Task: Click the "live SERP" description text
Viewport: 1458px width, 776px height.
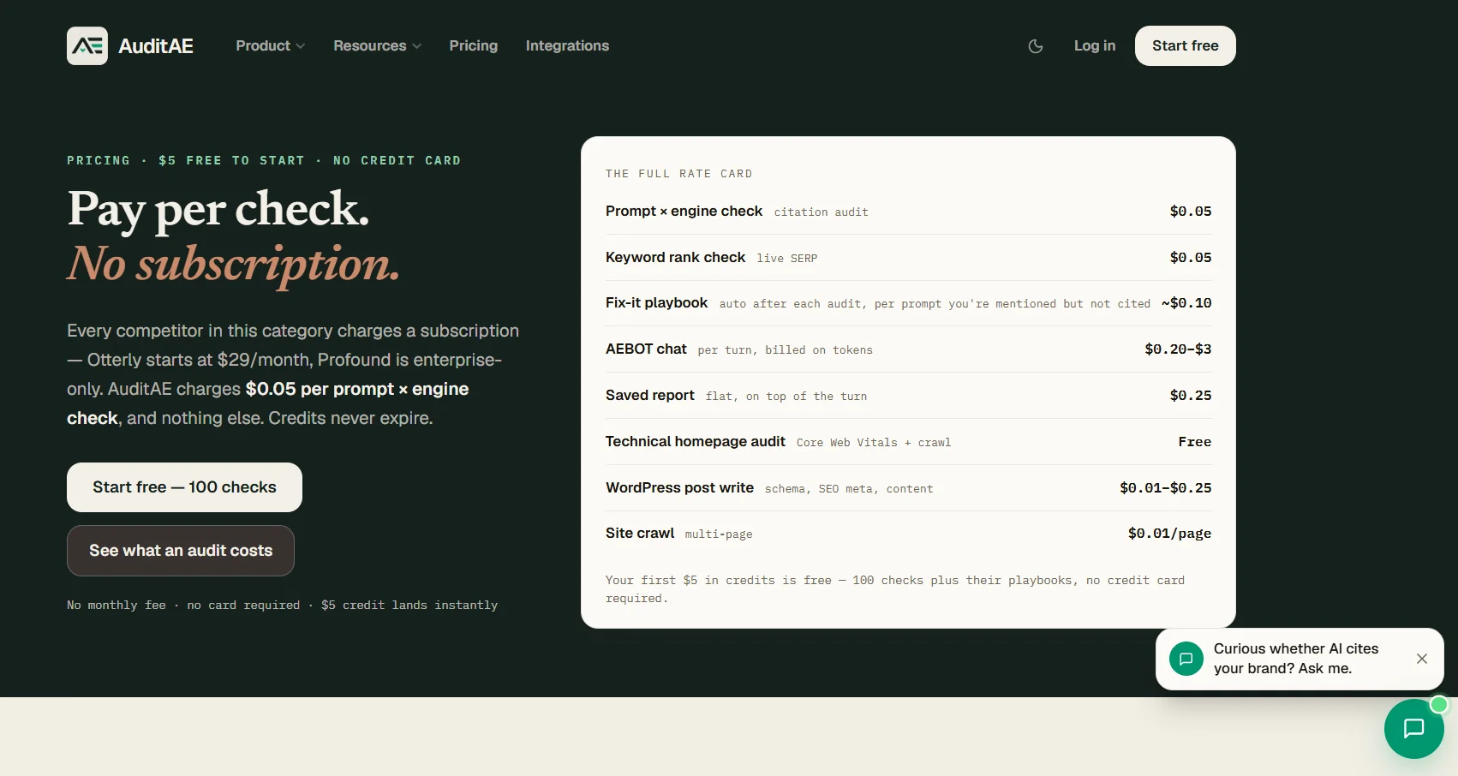Action: coord(787,259)
